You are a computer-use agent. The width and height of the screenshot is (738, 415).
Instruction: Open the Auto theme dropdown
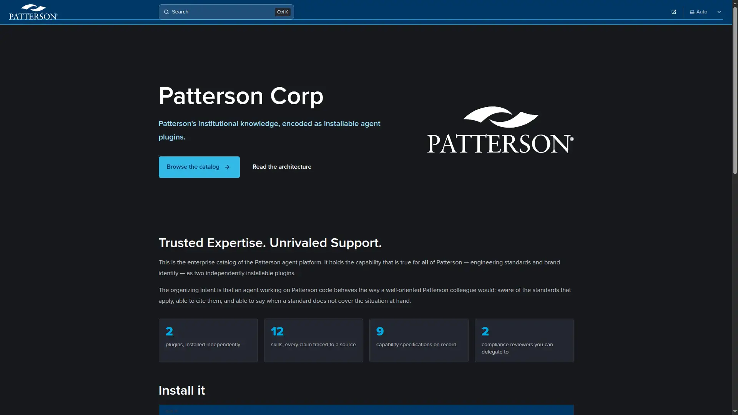(x=705, y=12)
